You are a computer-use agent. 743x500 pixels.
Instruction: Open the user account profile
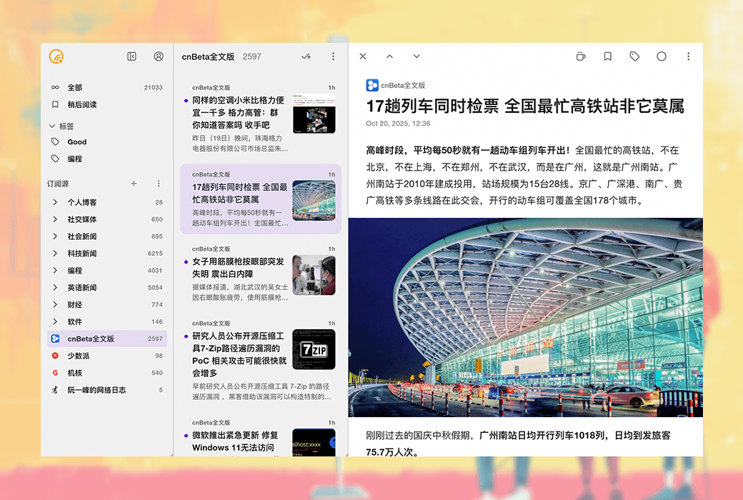coord(159,56)
